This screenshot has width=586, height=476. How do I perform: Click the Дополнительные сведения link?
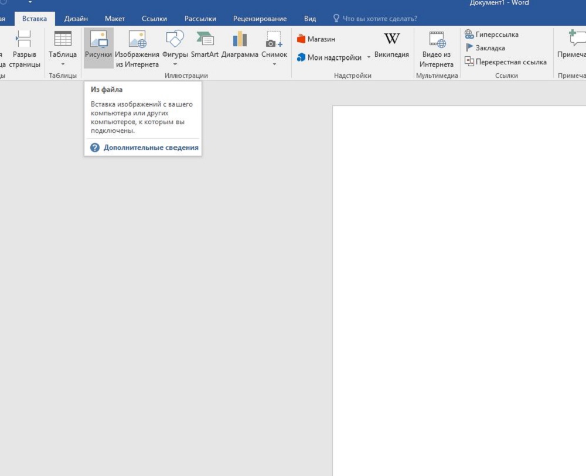click(151, 148)
